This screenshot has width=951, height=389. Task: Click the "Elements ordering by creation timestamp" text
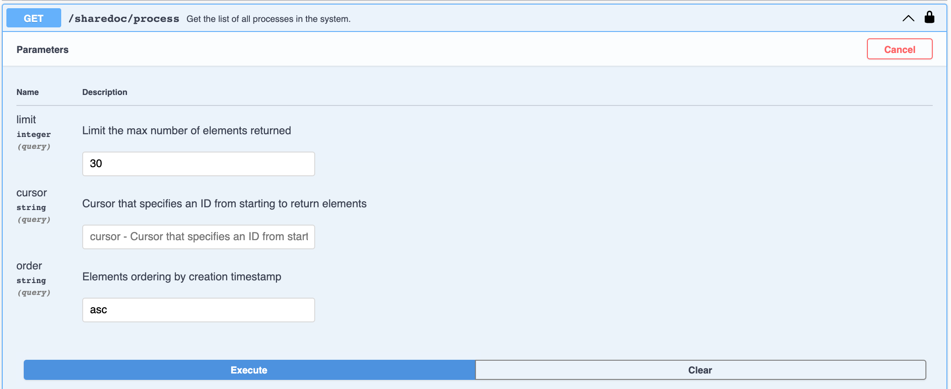click(182, 277)
